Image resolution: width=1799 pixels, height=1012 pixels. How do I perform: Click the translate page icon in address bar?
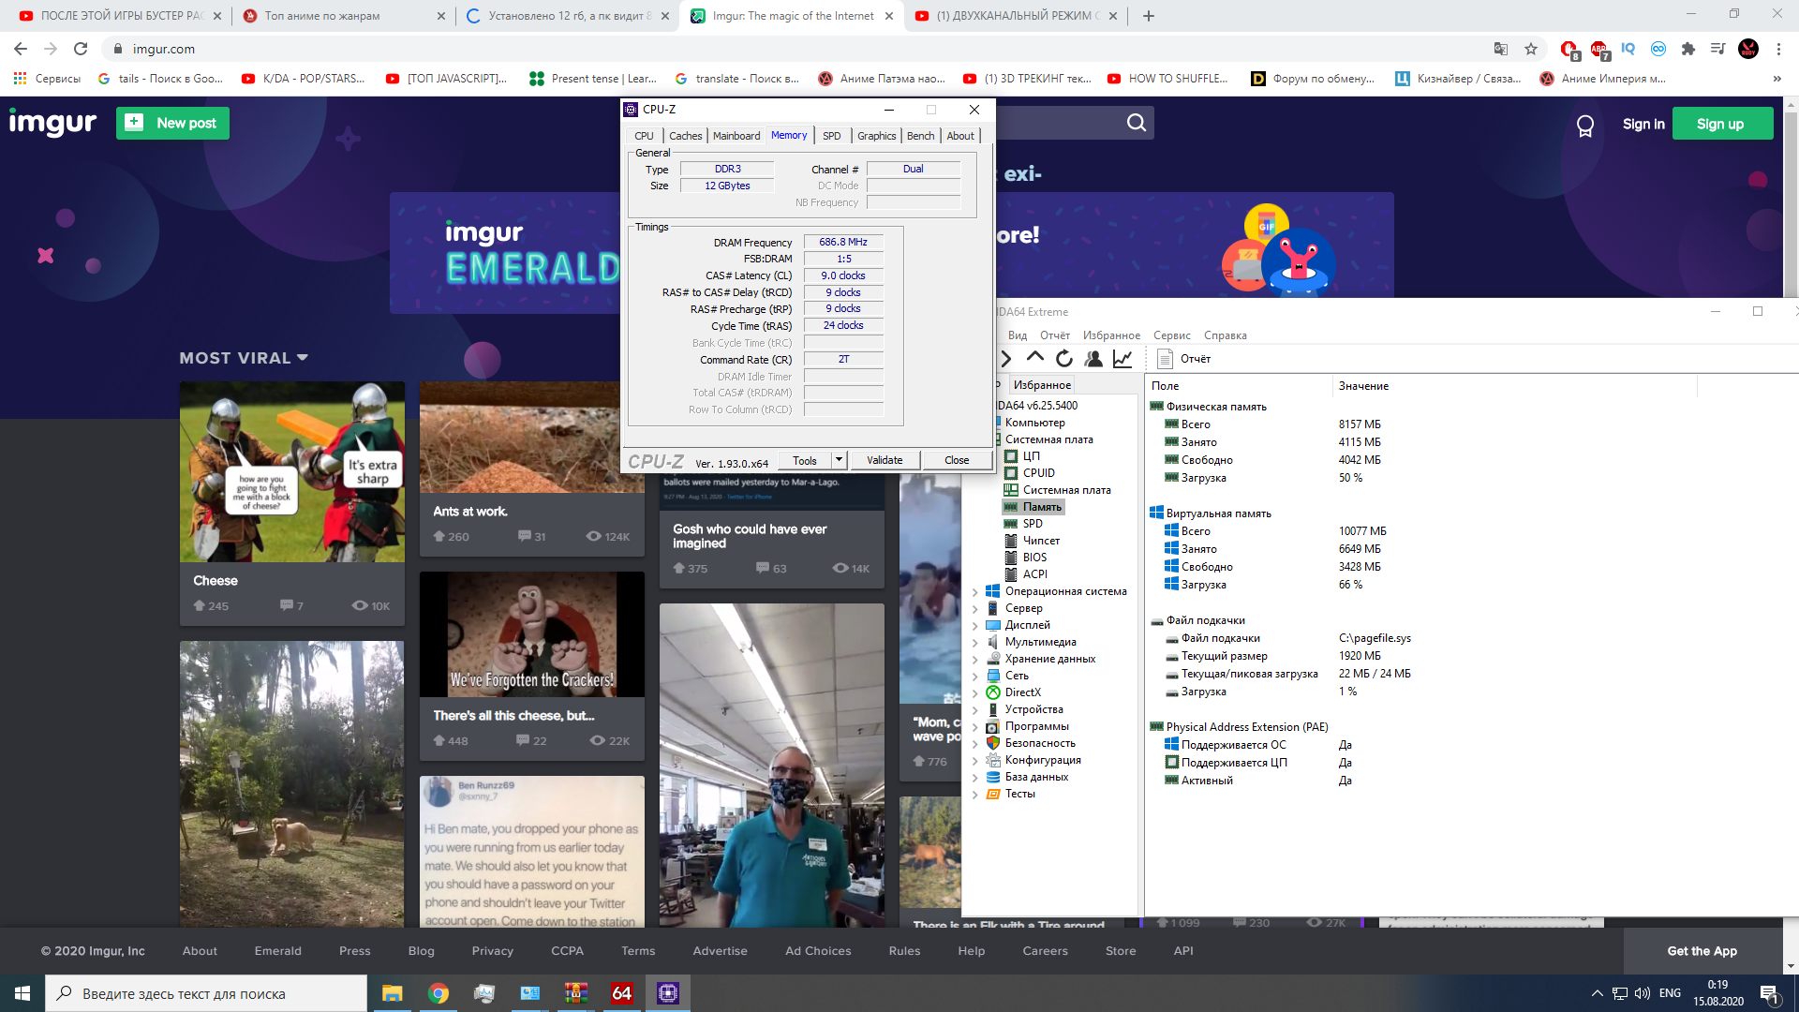coord(1501,49)
